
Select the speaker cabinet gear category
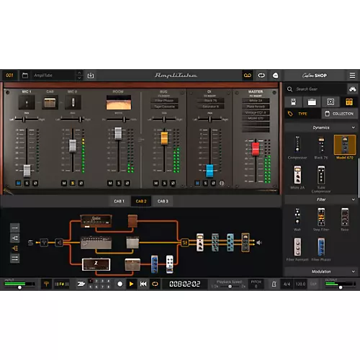pyautogui.click(x=330, y=102)
